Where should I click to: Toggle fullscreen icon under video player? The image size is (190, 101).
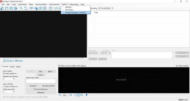tap(13, 61)
